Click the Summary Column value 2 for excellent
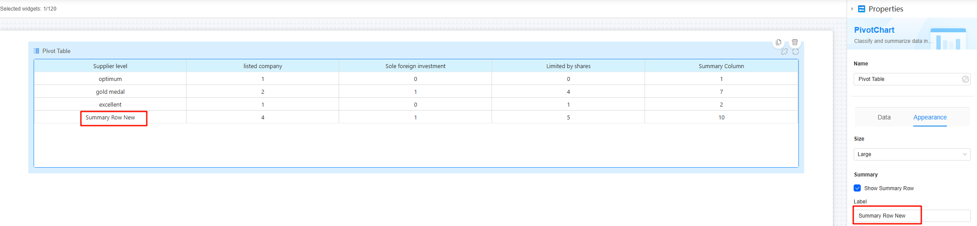Viewport: 977px width, 226px height. 721,104
